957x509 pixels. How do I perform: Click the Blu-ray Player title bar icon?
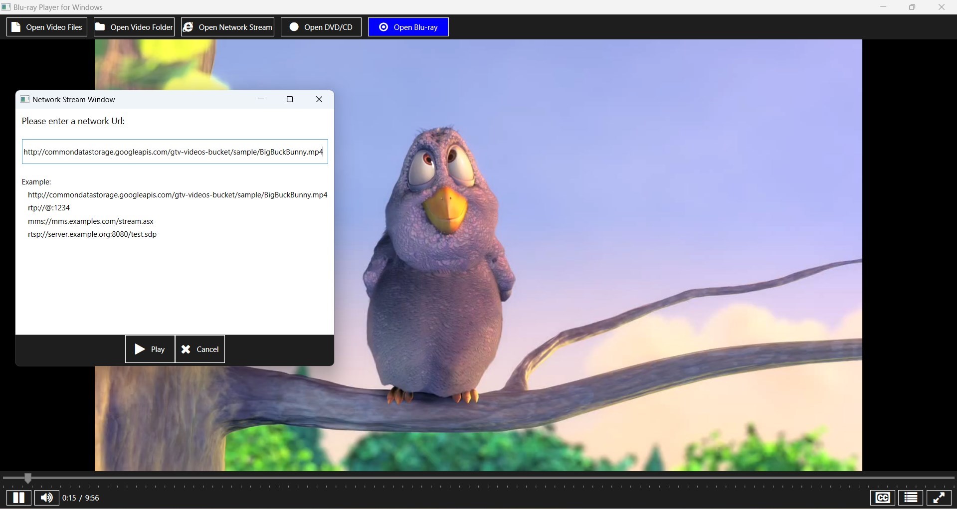click(6, 7)
